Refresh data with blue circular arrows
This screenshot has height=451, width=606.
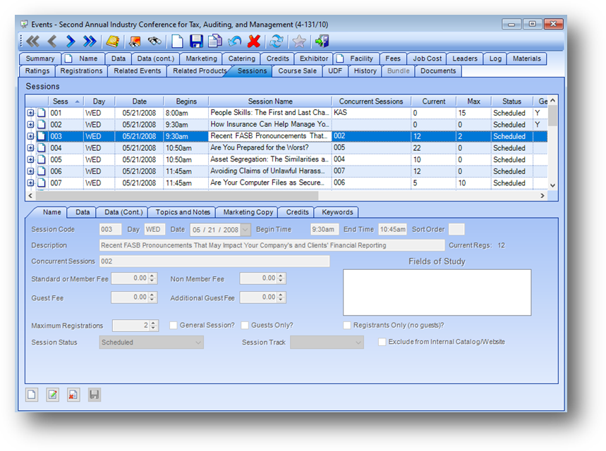tap(276, 41)
